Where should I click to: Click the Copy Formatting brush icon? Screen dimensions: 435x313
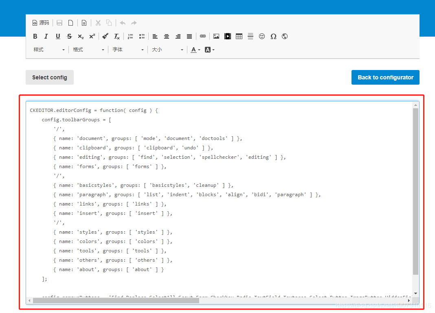point(105,36)
